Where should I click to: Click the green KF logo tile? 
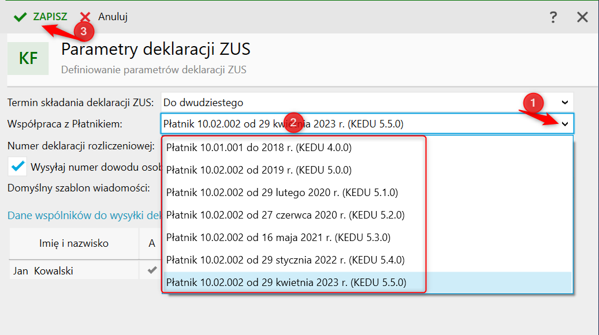click(x=28, y=58)
